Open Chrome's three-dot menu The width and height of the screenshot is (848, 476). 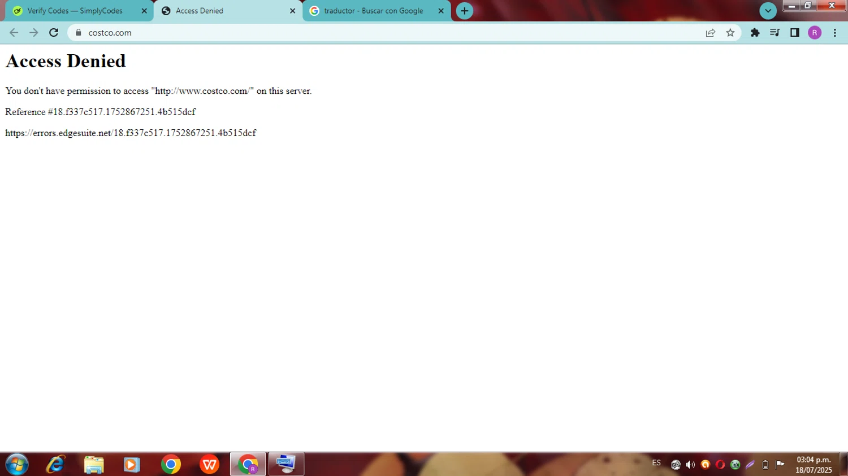coord(835,33)
